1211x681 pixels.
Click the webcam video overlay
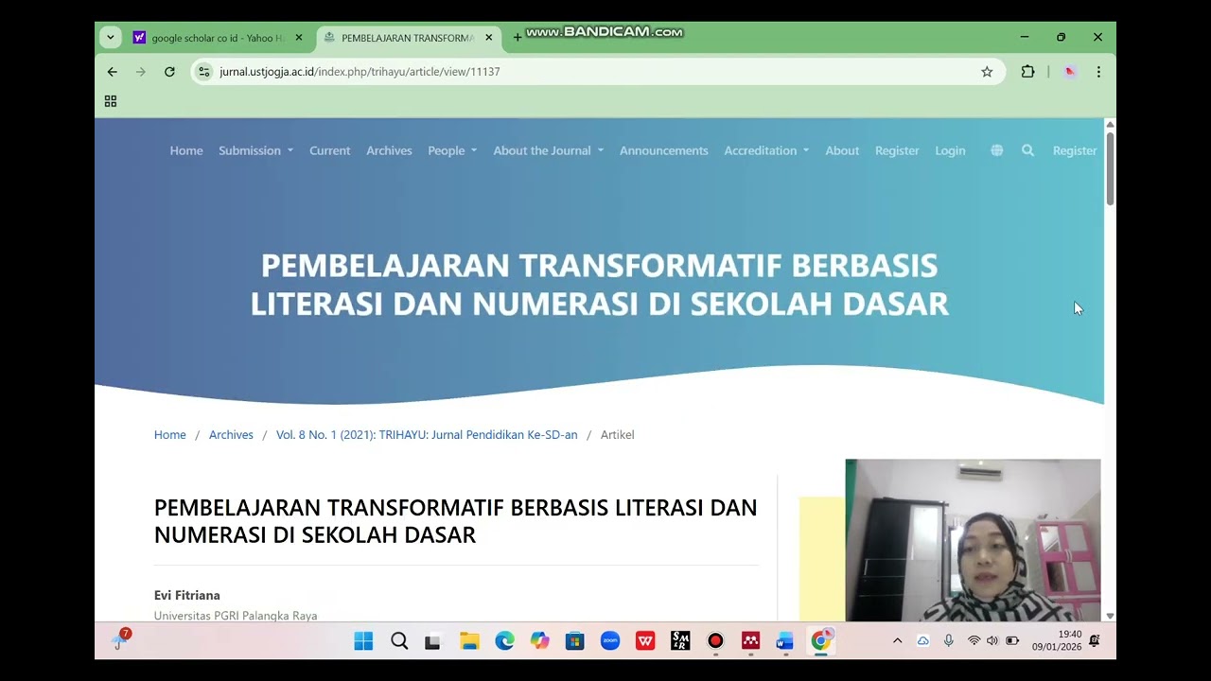point(973,540)
